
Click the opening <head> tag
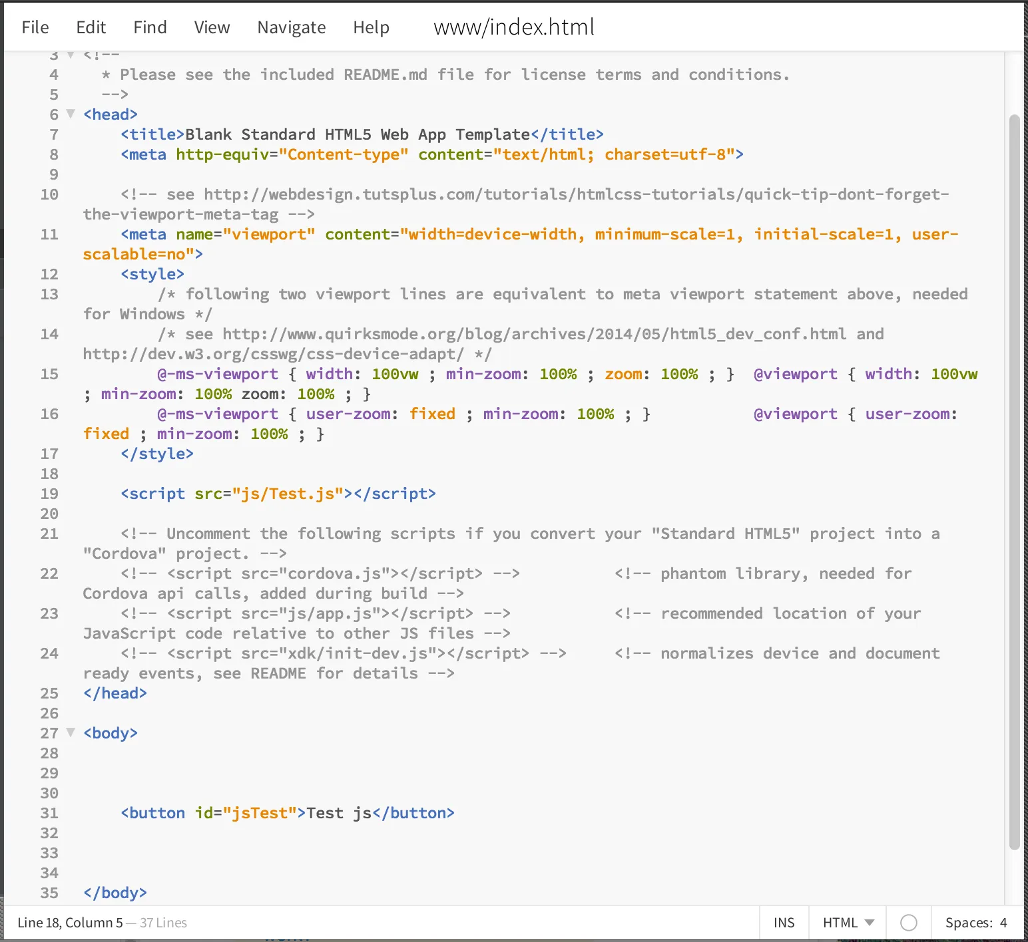(111, 114)
